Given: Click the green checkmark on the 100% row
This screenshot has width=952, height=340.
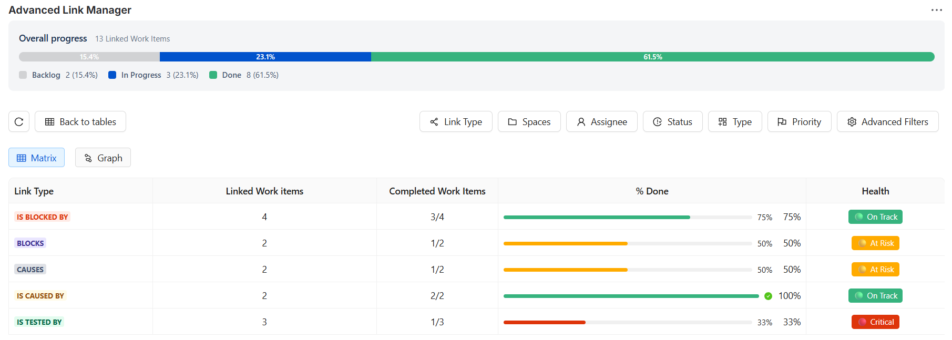Looking at the screenshot, I should coord(768,296).
